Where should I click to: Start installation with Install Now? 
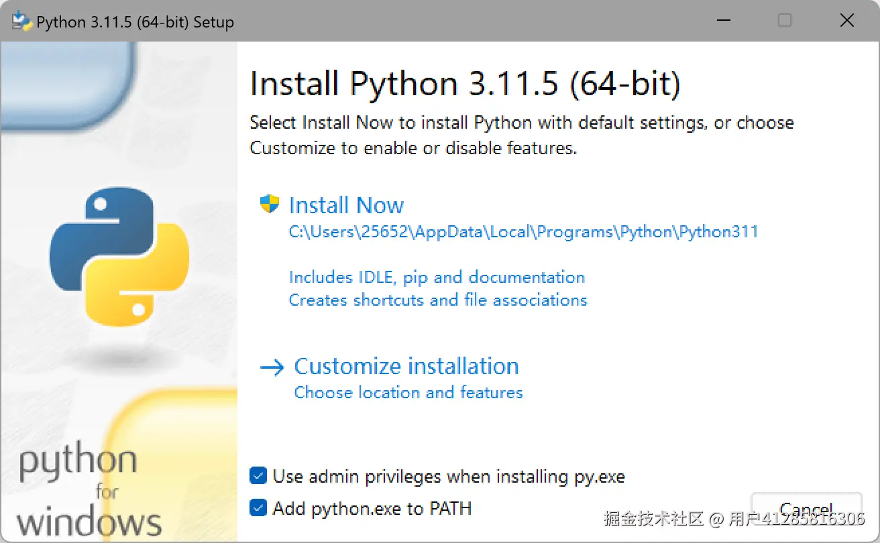(346, 205)
